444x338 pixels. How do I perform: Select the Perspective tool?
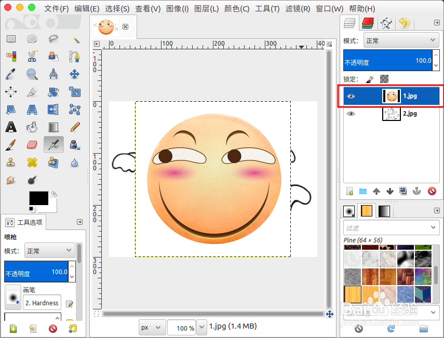32,110
